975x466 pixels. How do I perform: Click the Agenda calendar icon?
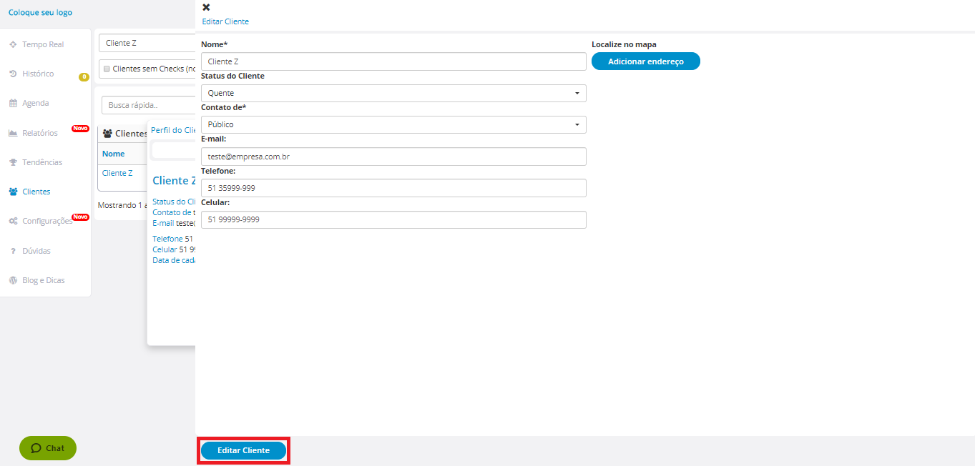point(13,104)
